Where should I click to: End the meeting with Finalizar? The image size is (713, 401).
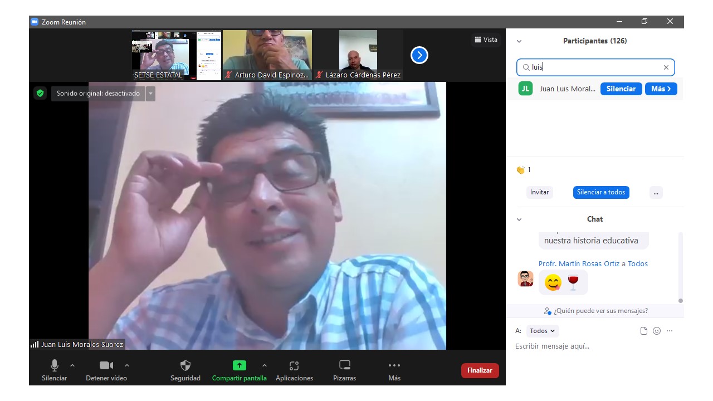(x=480, y=370)
